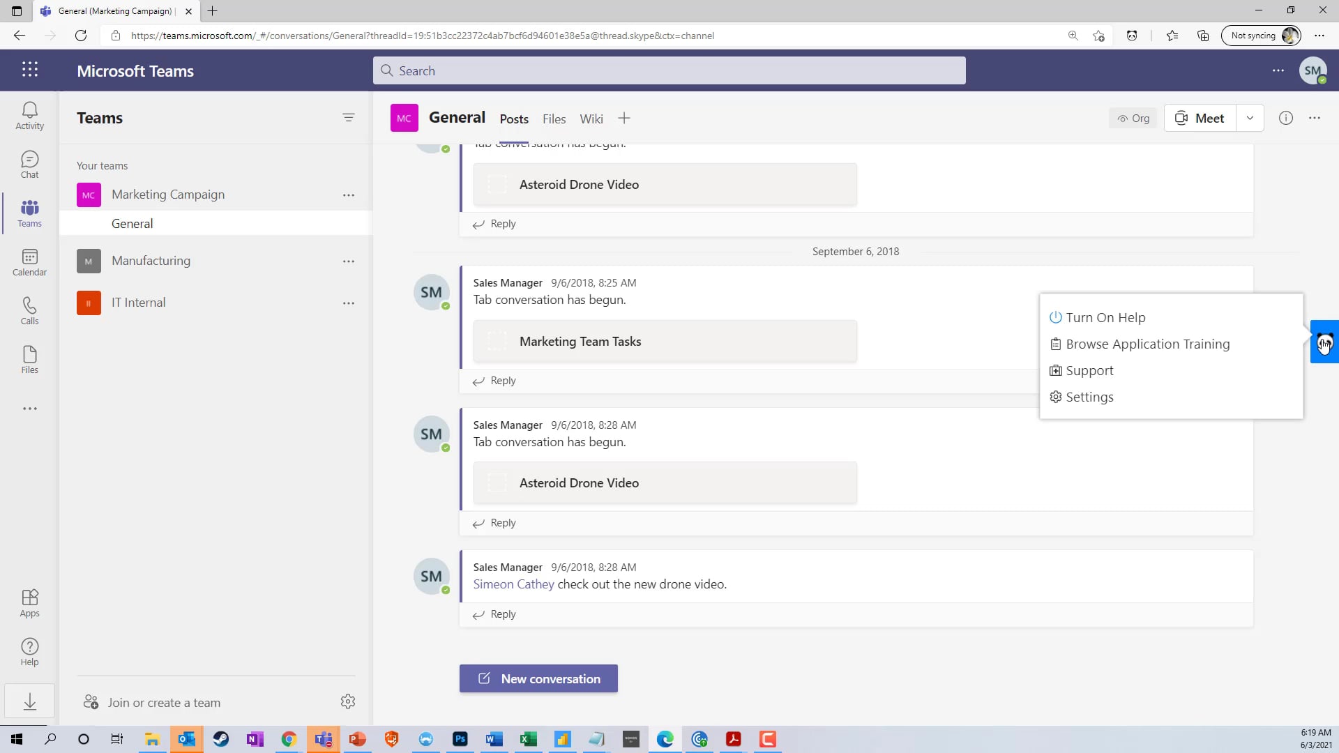Open the channel info icon
Image resolution: width=1339 pixels, height=753 pixels.
click(1285, 118)
